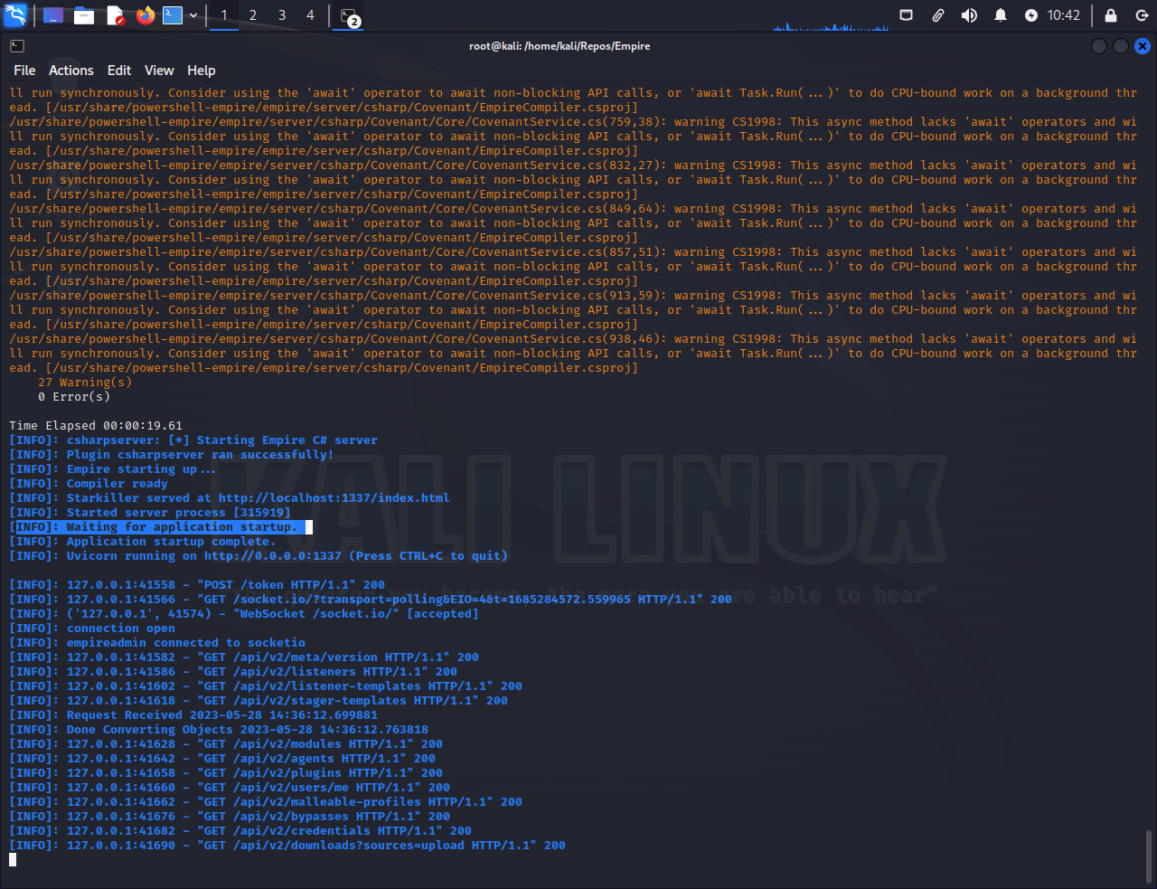Image resolution: width=1157 pixels, height=889 pixels.
Task: Click the 'empireadmin connected to socketio' line
Action: pos(157,643)
